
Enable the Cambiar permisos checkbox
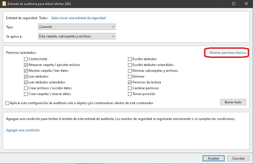130,88
